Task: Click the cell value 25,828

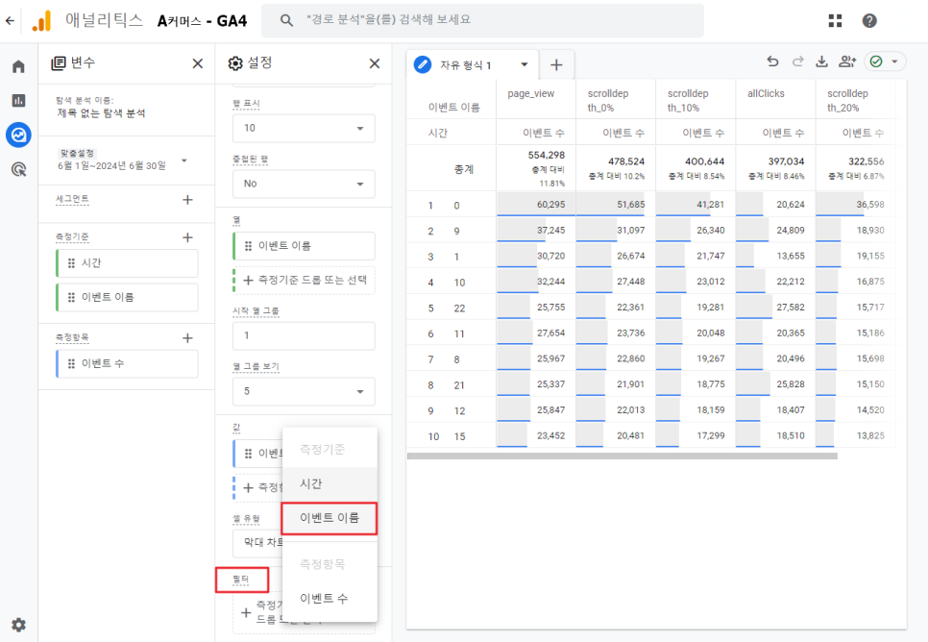Action: tap(790, 384)
